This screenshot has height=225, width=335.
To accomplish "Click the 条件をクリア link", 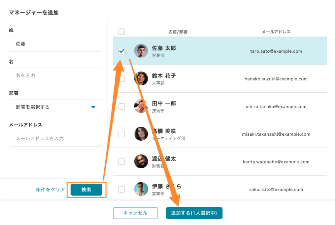I will [x=50, y=189].
